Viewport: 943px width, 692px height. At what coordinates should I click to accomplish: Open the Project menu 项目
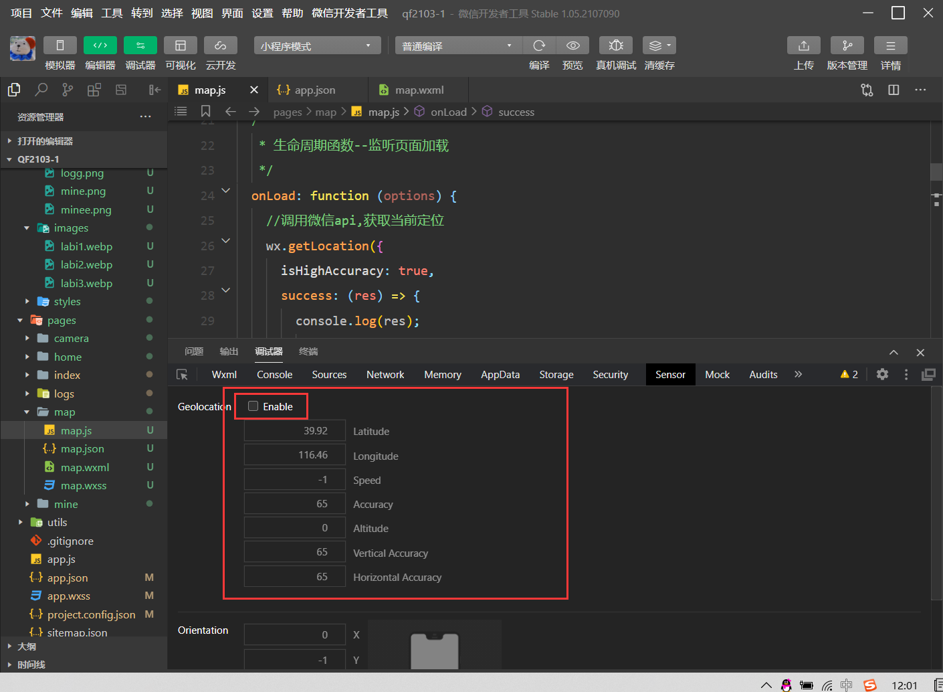click(21, 13)
